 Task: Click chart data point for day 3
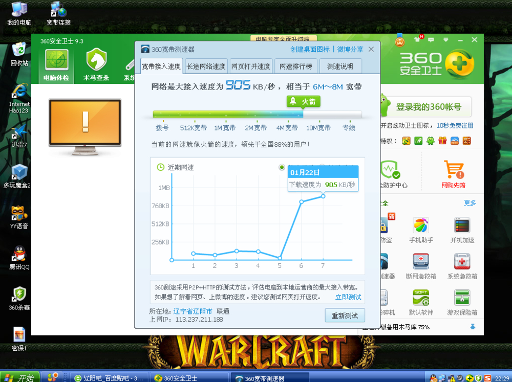coord(237,251)
